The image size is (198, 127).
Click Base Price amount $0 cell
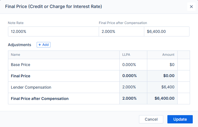162,65
